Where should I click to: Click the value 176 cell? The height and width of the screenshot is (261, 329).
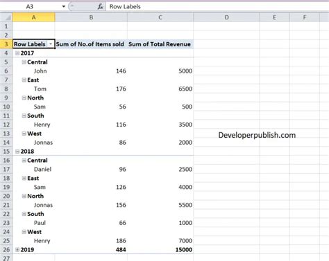[x=91, y=89]
